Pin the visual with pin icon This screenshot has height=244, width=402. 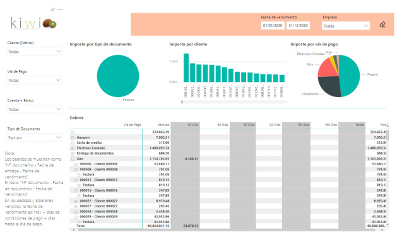(52, 9)
